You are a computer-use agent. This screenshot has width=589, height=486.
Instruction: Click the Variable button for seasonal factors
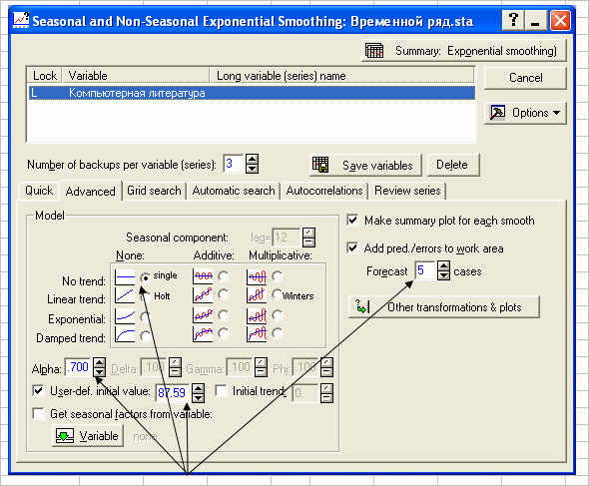88,436
